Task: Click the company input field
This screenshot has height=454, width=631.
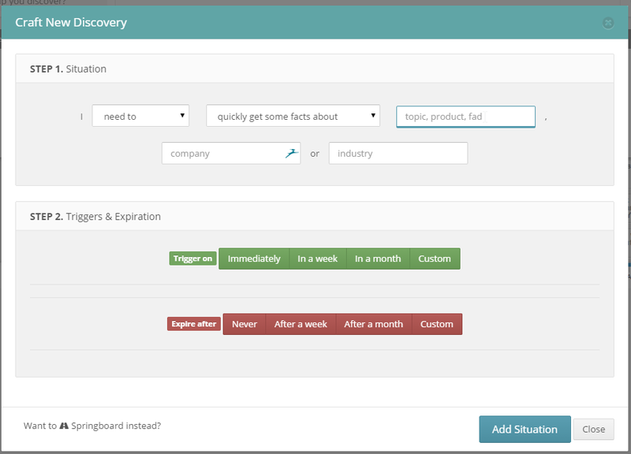Action: [231, 153]
